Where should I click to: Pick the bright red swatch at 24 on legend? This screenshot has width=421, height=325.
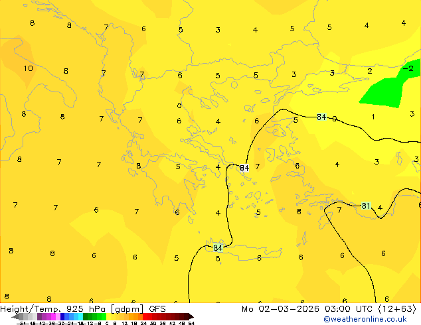point(145,316)
